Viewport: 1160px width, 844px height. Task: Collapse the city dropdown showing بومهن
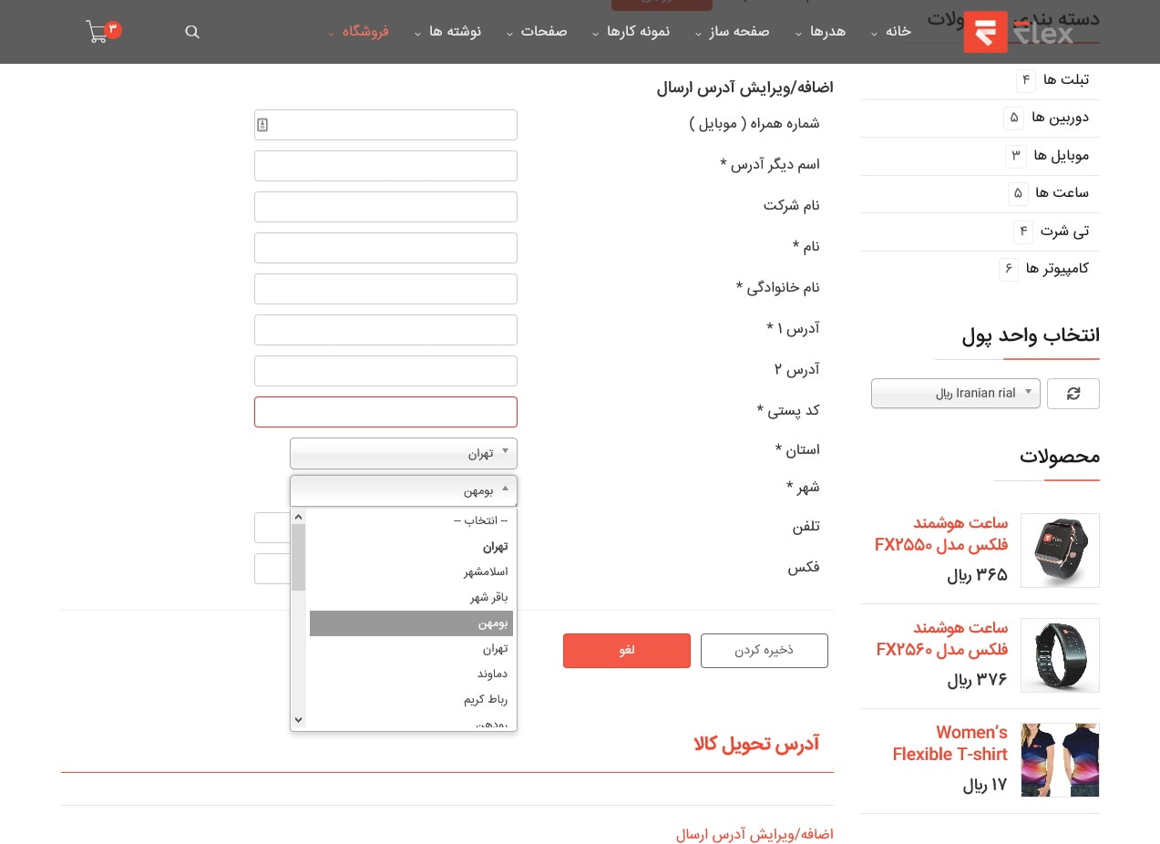[x=403, y=490]
